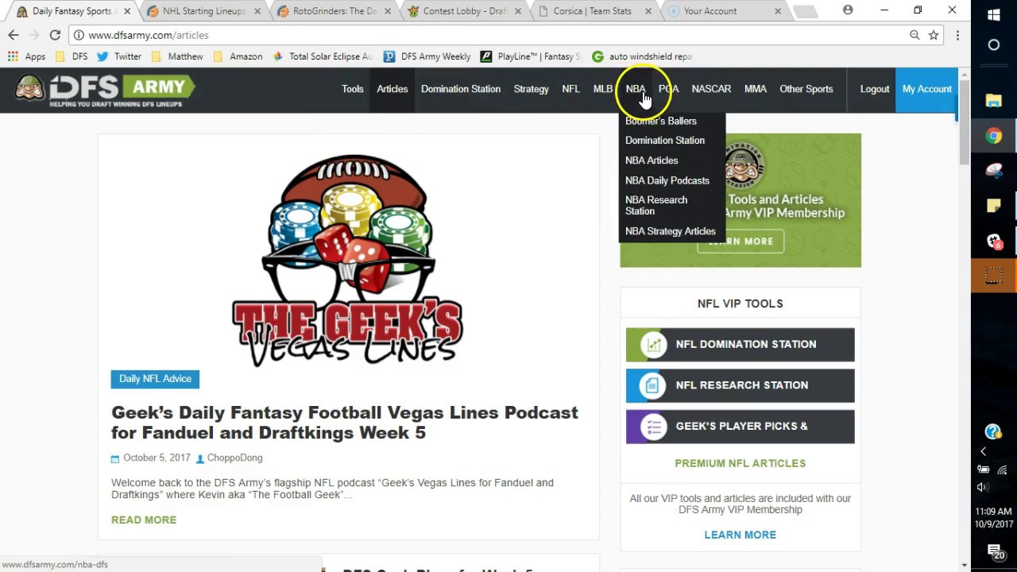The height and width of the screenshot is (572, 1017).
Task: Open Action Center notifications icon
Action: (x=995, y=551)
